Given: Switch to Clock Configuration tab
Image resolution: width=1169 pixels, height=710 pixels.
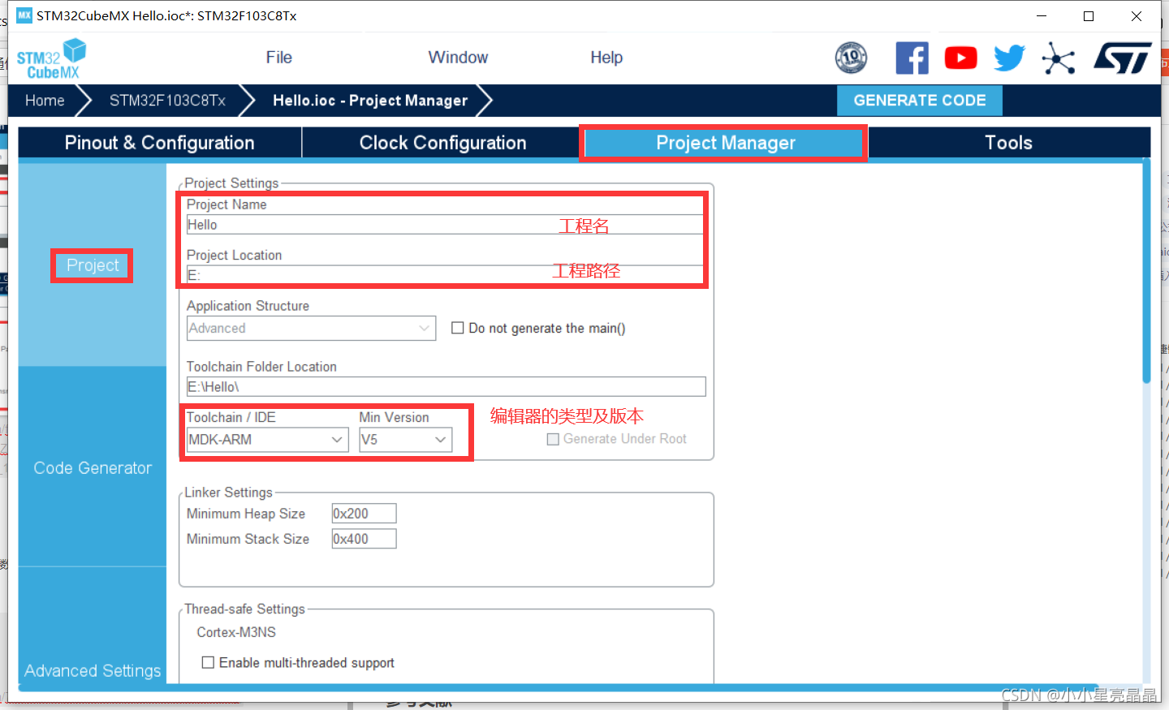Looking at the screenshot, I should [442, 143].
